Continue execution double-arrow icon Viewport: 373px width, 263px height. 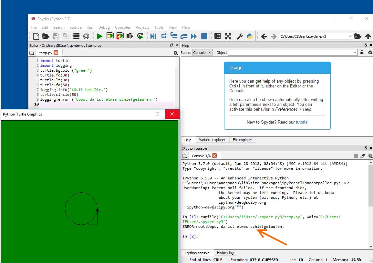[194, 36]
